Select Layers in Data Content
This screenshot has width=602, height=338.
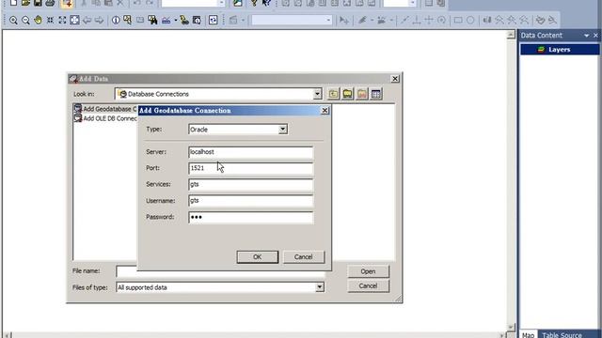pyautogui.click(x=560, y=50)
